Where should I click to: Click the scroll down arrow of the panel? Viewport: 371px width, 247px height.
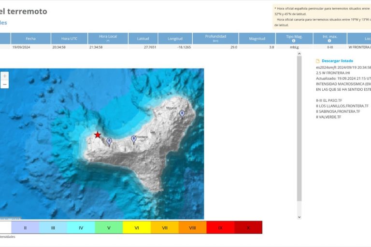300,217
